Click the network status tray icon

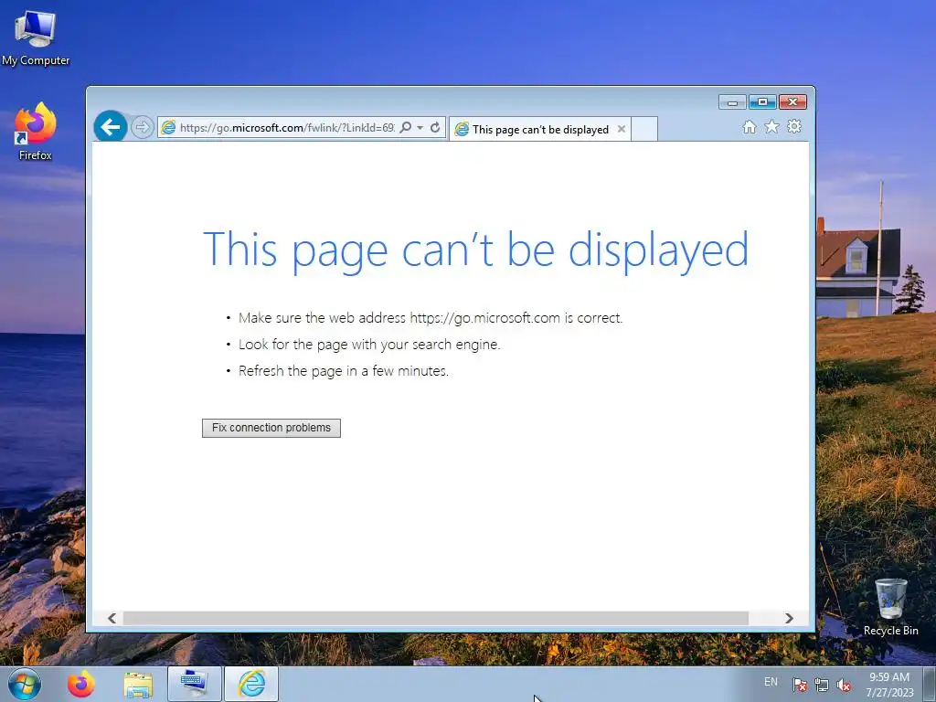click(822, 685)
